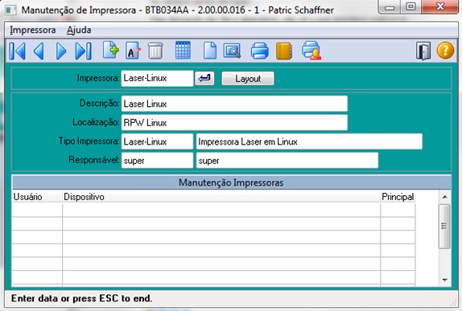Edit the current printer record
The width and height of the screenshot is (462, 311).
pos(133,51)
